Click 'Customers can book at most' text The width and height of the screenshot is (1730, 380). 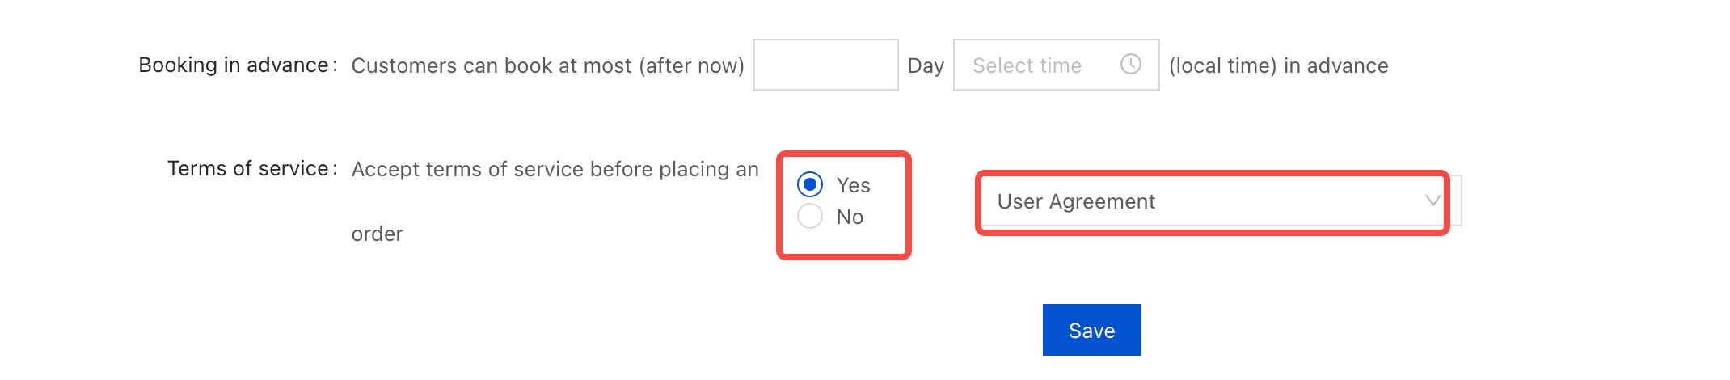(492, 65)
